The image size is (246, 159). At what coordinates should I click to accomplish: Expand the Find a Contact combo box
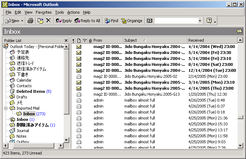(x=200, y=21)
